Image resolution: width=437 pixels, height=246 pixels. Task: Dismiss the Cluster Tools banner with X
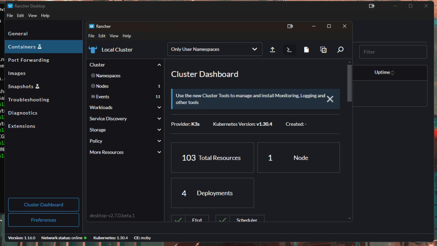(330, 99)
